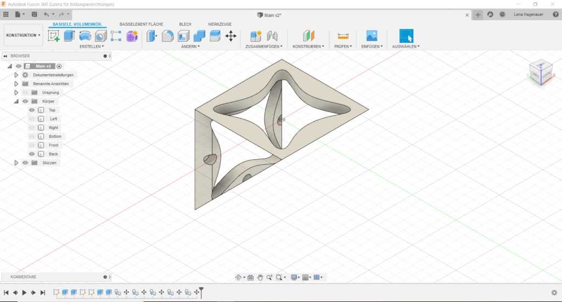
Task: Select the BASISELE. VOLUMENKÖR. tab
Action: (77, 24)
